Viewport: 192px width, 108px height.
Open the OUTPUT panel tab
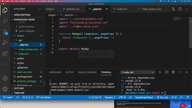[69, 72]
